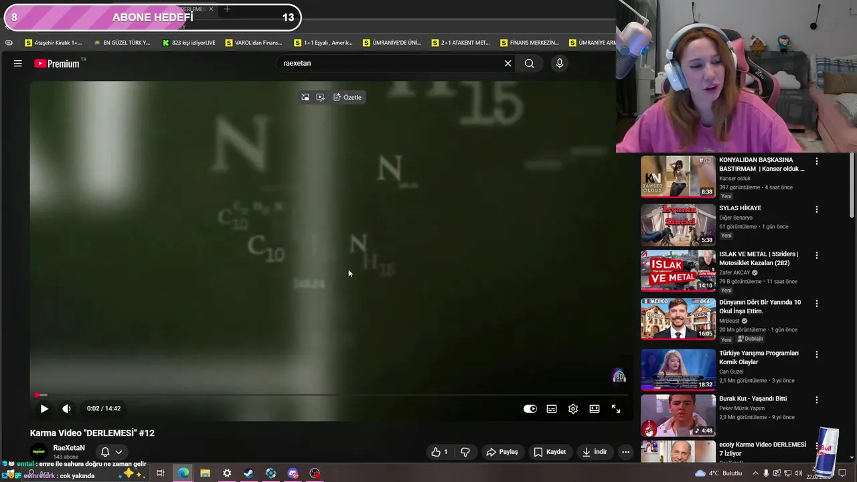The height and width of the screenshot is (482, 857).
Task: Close the DERLEMESİ browser tab
Action: click(x=211, y=9)
